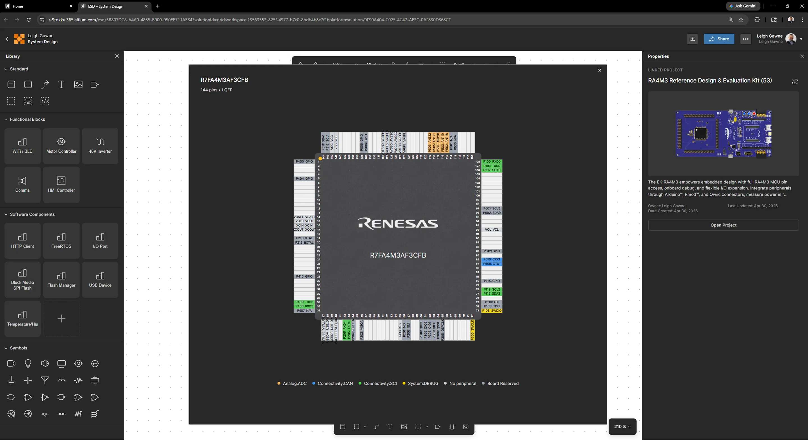Add the FreeRTOS software component
The height and width of the screenshot is (440, 808).
tap(61, 241)
